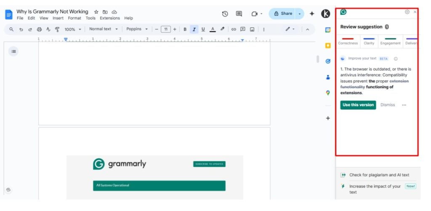Collapse the toolbar with chevron
This screenshot has height=211, width=431.
307,29
